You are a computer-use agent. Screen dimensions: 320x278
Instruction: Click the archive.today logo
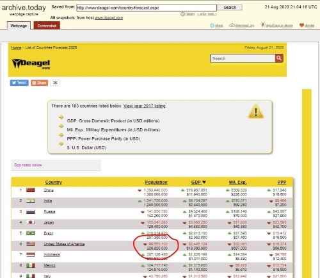coord(24,8)
